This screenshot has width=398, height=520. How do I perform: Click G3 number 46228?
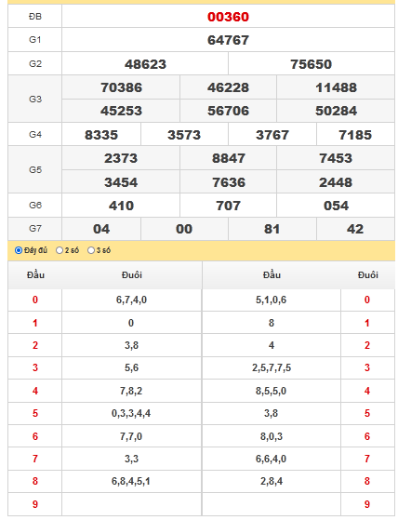point(228,87)
